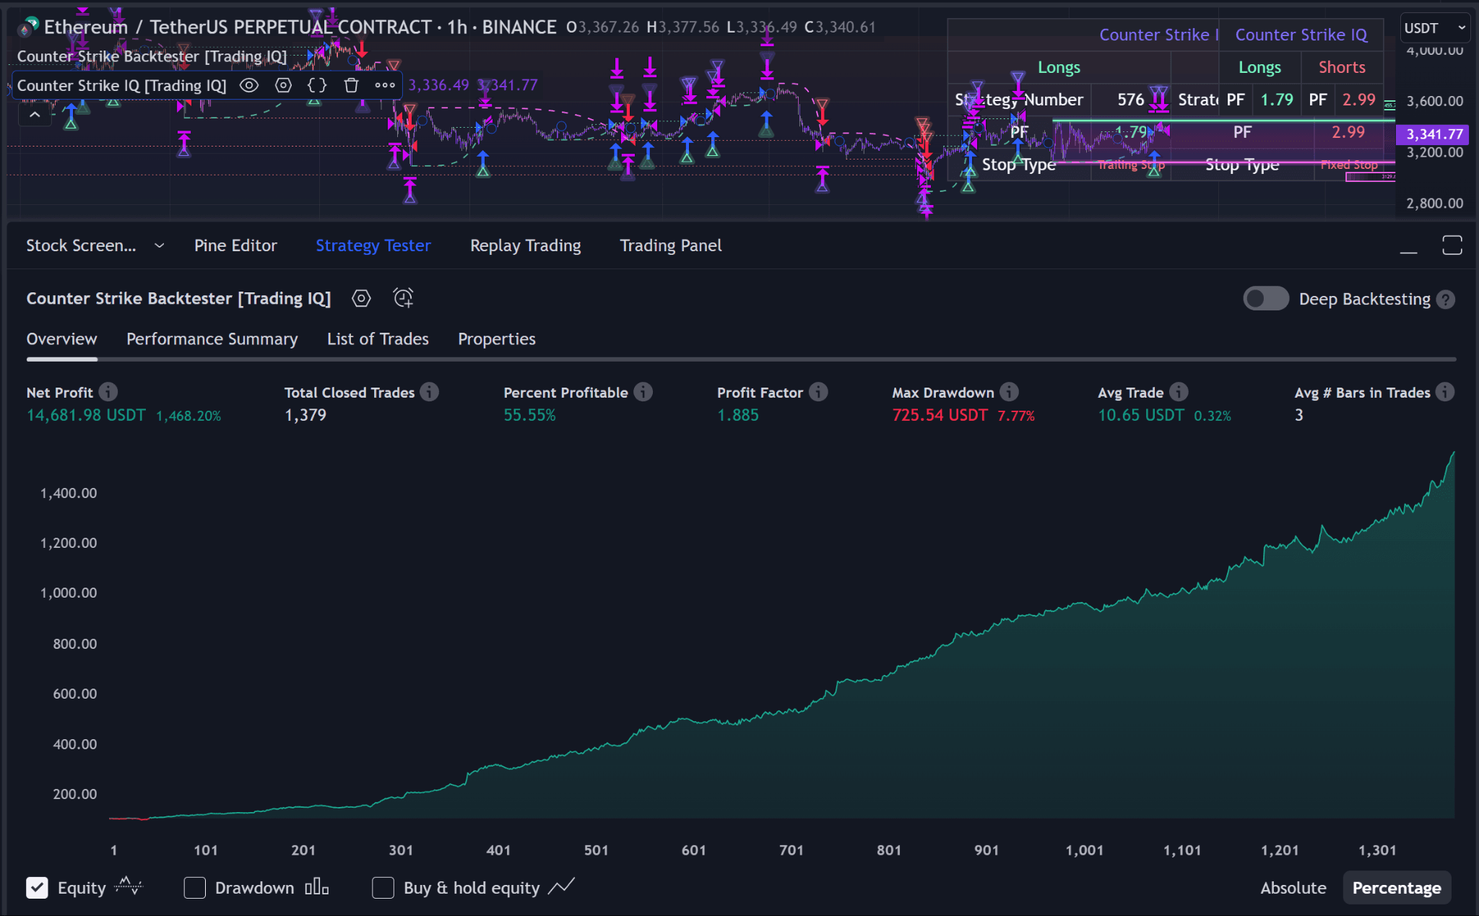
Task: Switch chart to Absolute values
Action: point(1293,888)
